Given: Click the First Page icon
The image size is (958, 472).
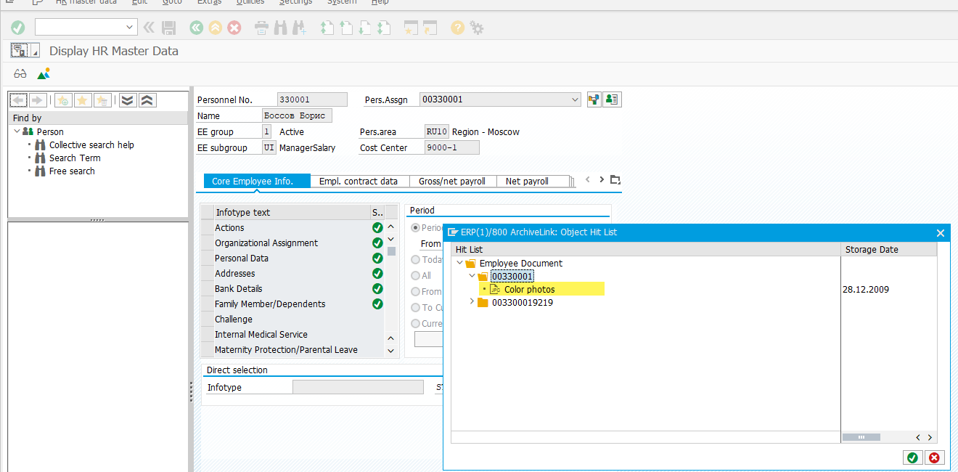Looking at the screenshot, I should (x=327, y=28).
